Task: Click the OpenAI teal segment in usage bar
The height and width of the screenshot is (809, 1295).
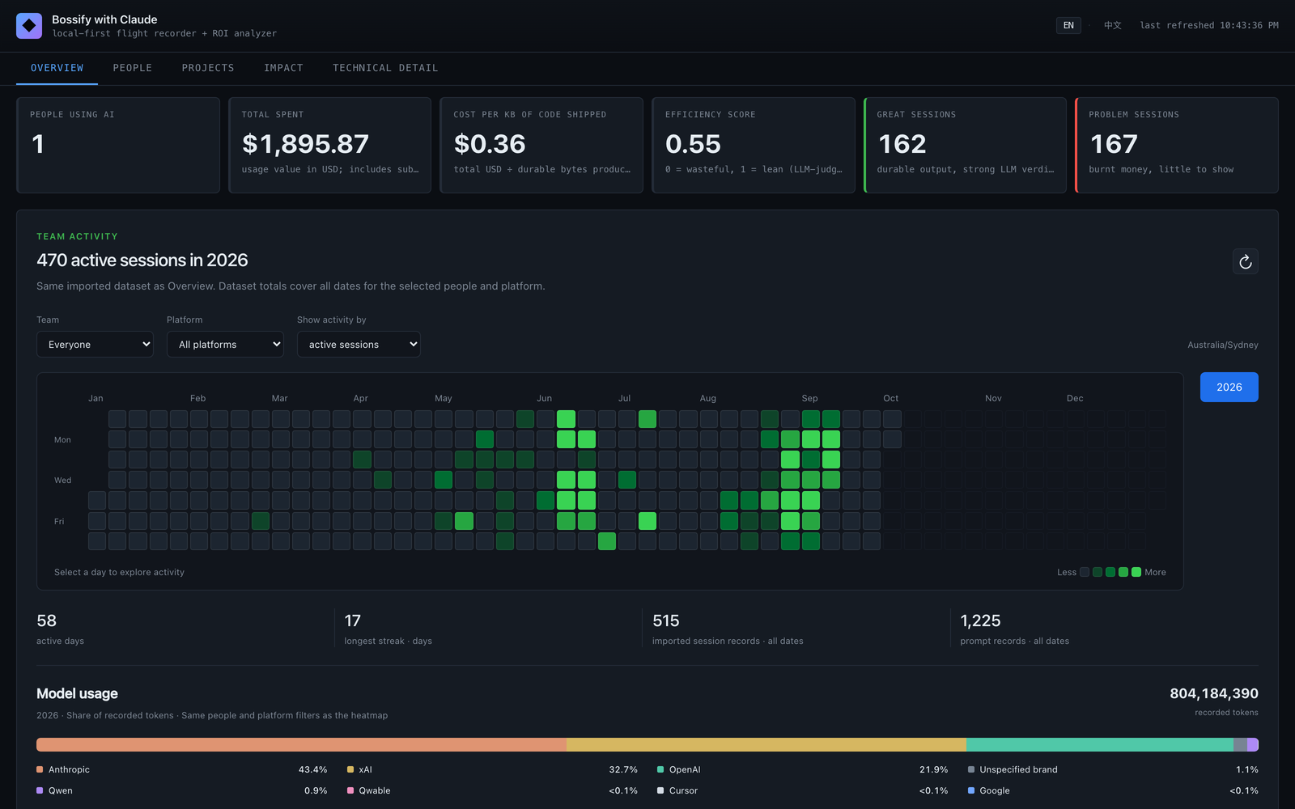Action: (1100, 744)
